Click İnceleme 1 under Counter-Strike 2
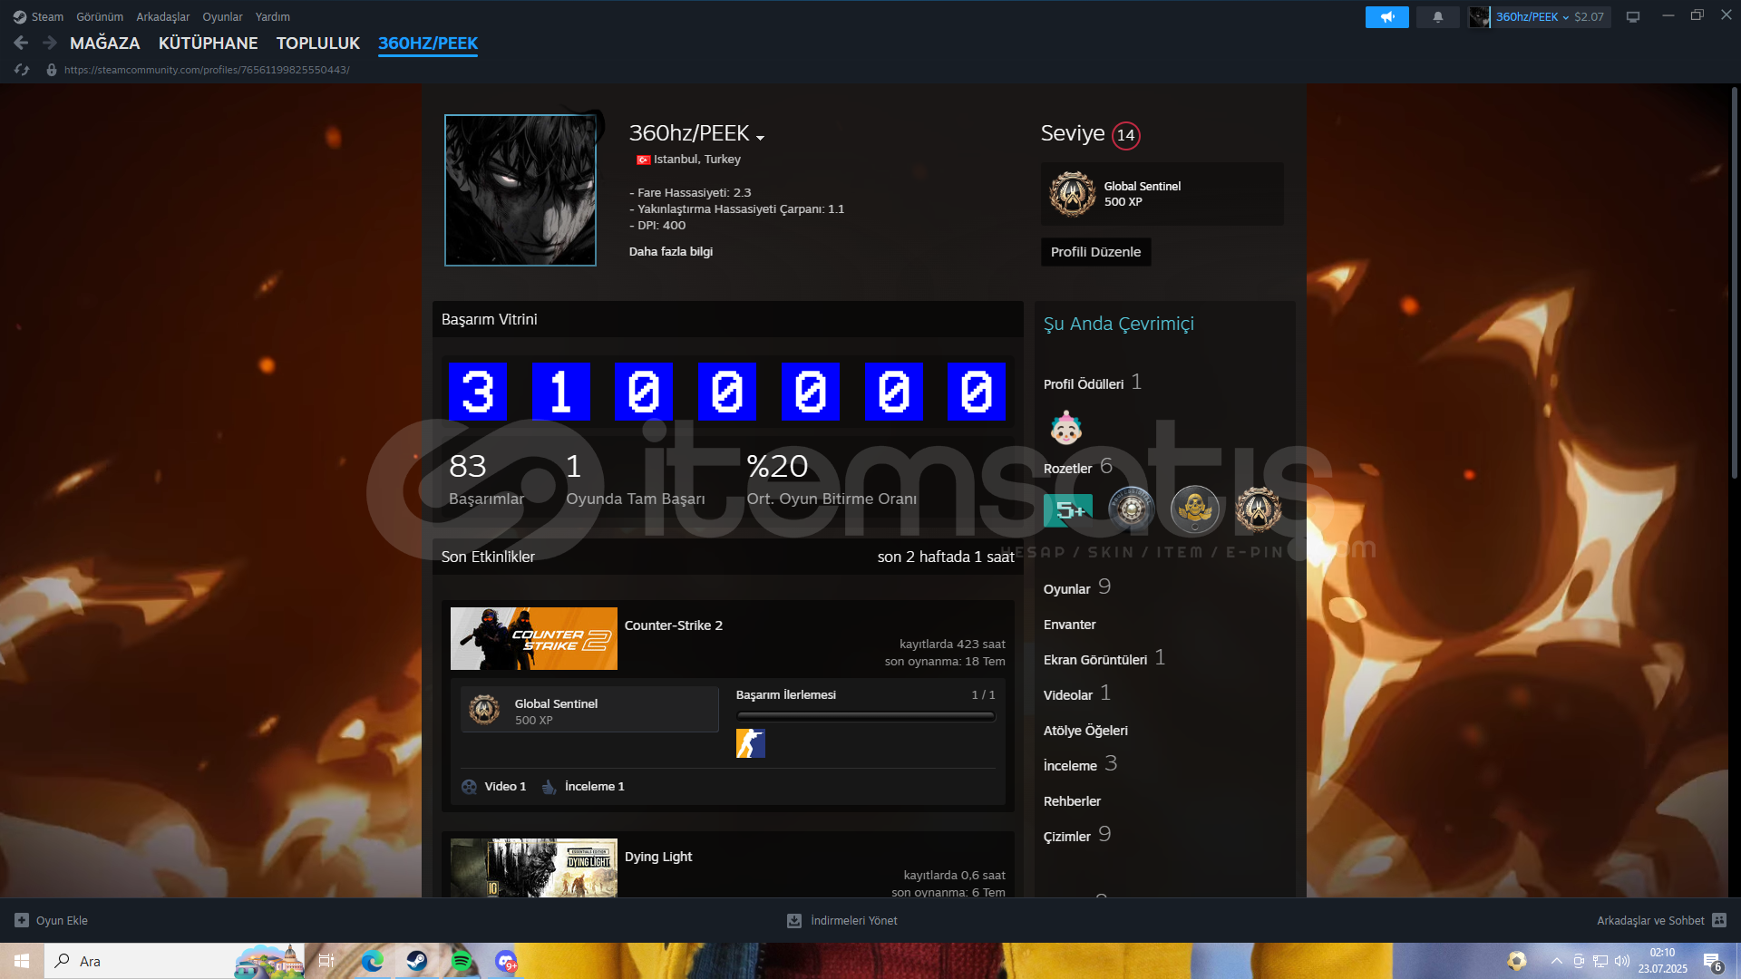This screenshot has width=1741, height=979. pyautogui.click(x=594, y=787)
